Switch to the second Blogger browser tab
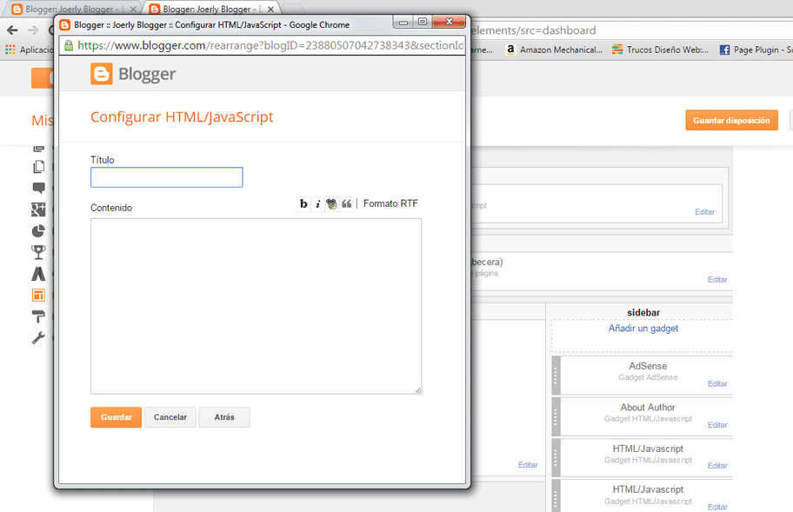This screenshot has height=512, width=793. click(211, 9)
